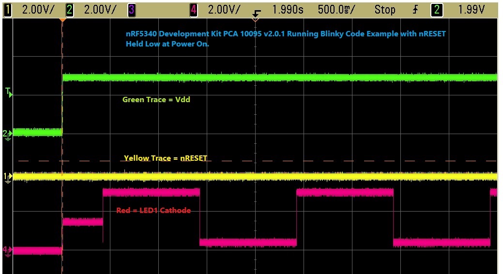This screenshot has width=503, height=274.
Task: Click the rising edge trigger slope icon
Action: click(415, 10)
